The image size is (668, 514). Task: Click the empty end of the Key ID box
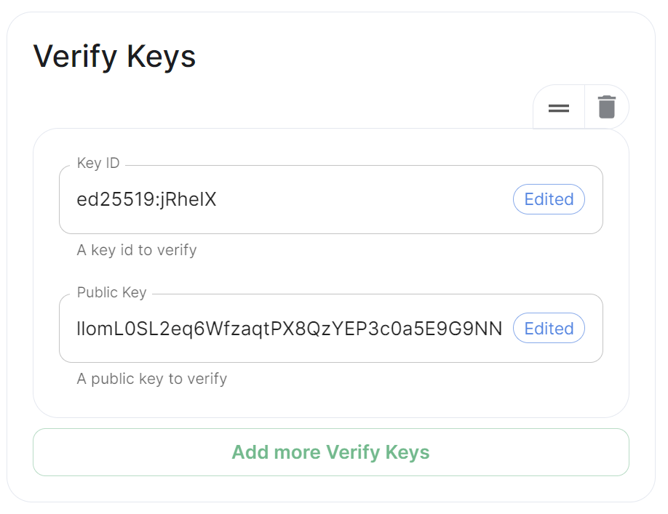coord(362,199)
